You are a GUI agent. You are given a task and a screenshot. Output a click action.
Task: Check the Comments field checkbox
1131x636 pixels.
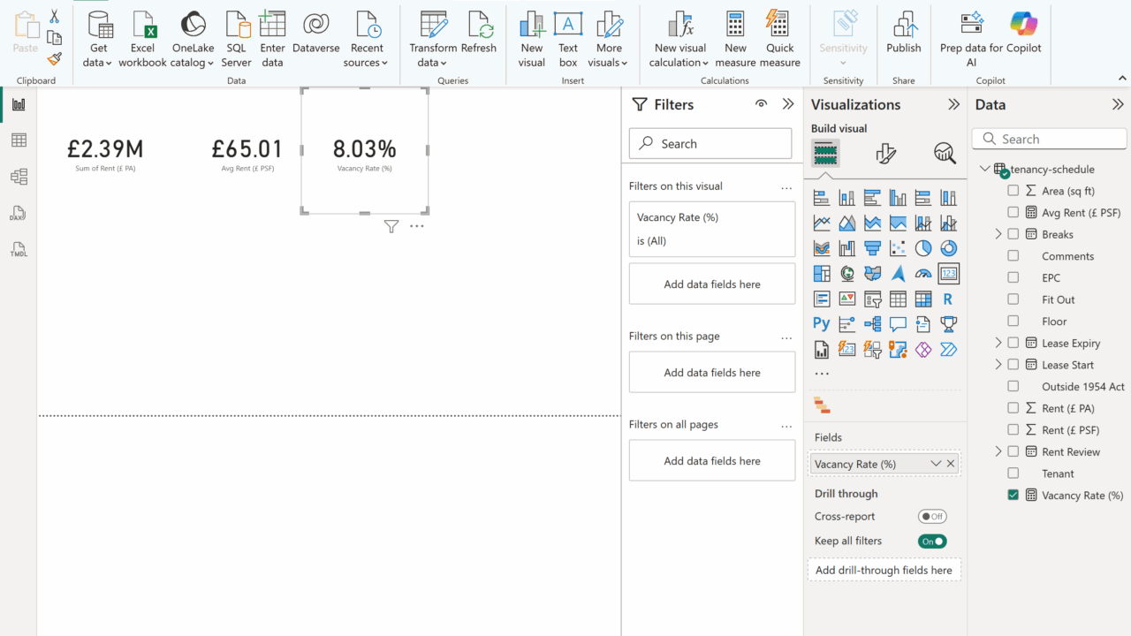click(1013, 256)
